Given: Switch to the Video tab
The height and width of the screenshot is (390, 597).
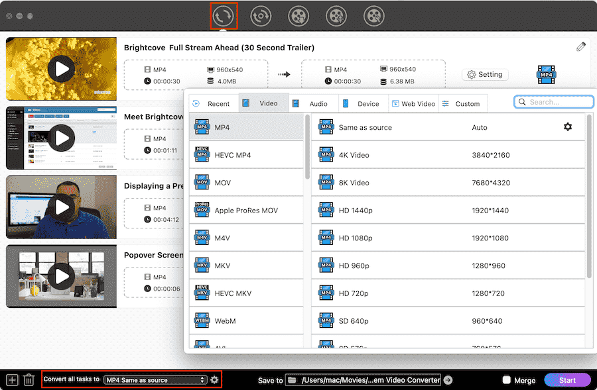Looking at the screenshot, I should point(263,103).
